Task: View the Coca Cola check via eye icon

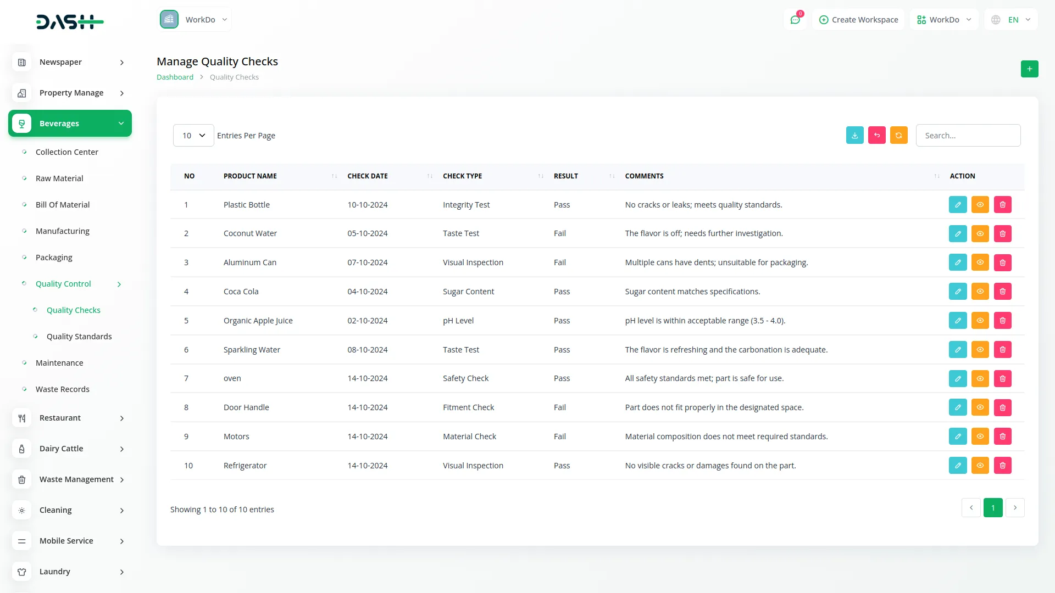Action: point(980,292)
